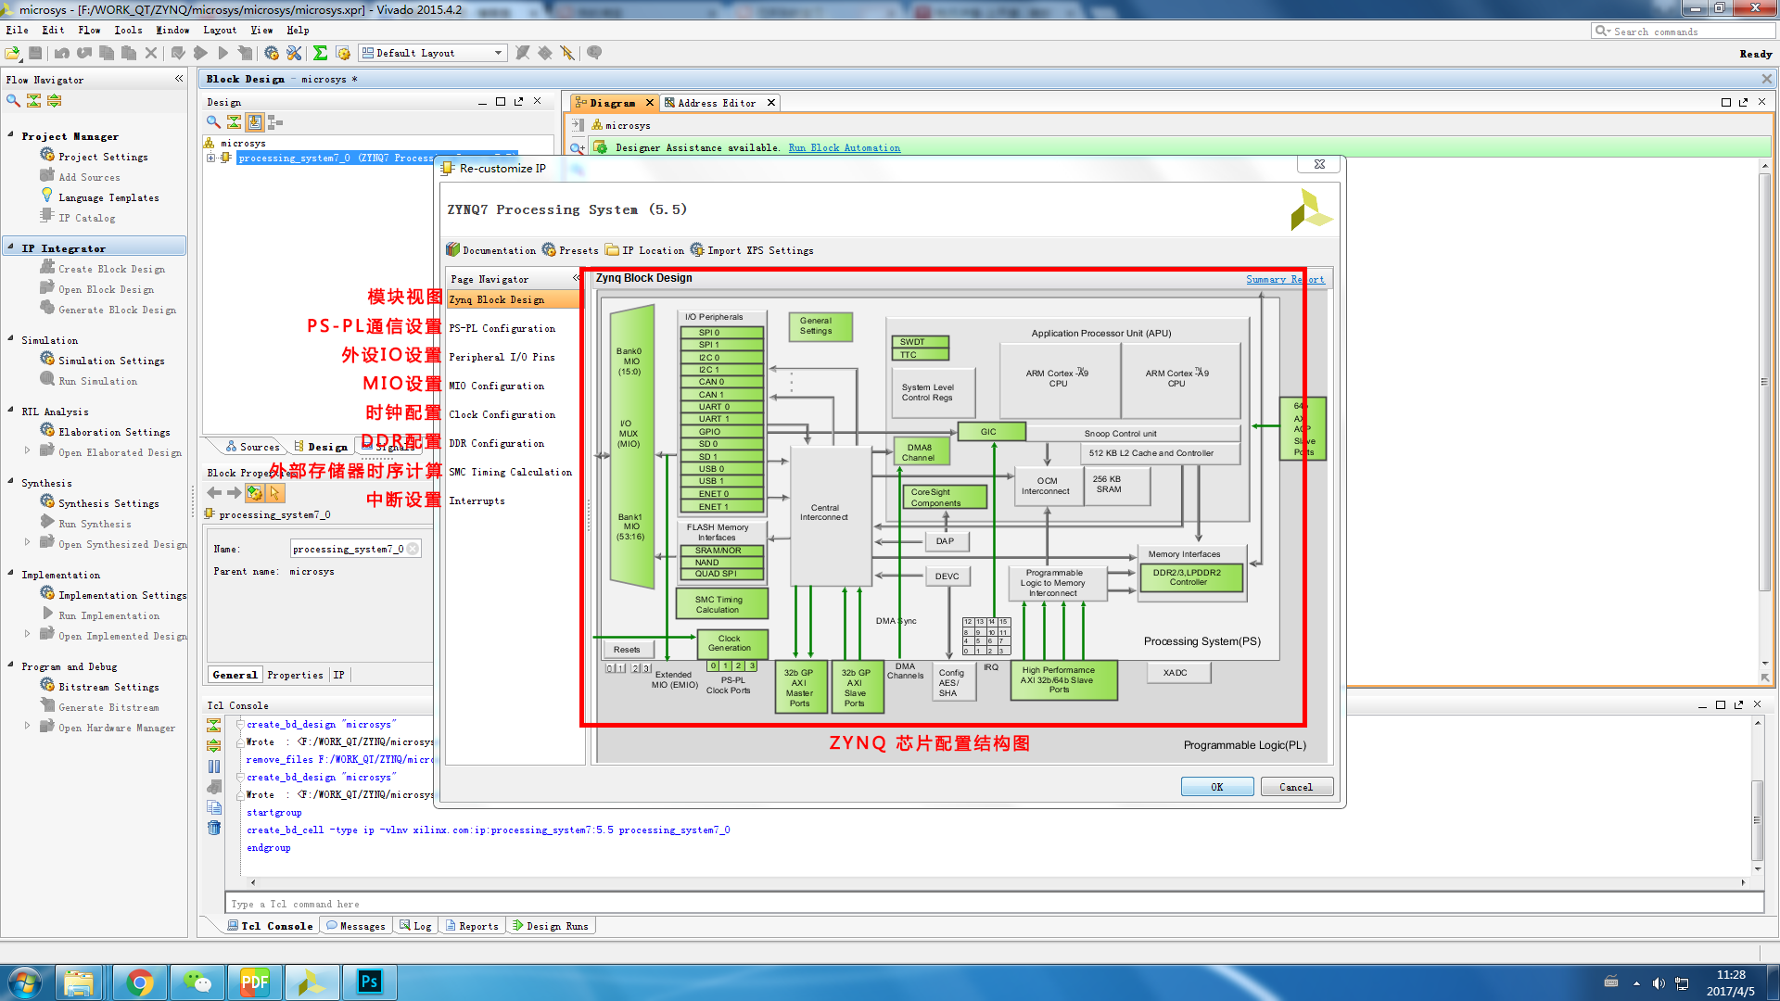Click Flow Navigator expand all icon
This screenshot has height=1001, width=1780.
click(54, 100)
